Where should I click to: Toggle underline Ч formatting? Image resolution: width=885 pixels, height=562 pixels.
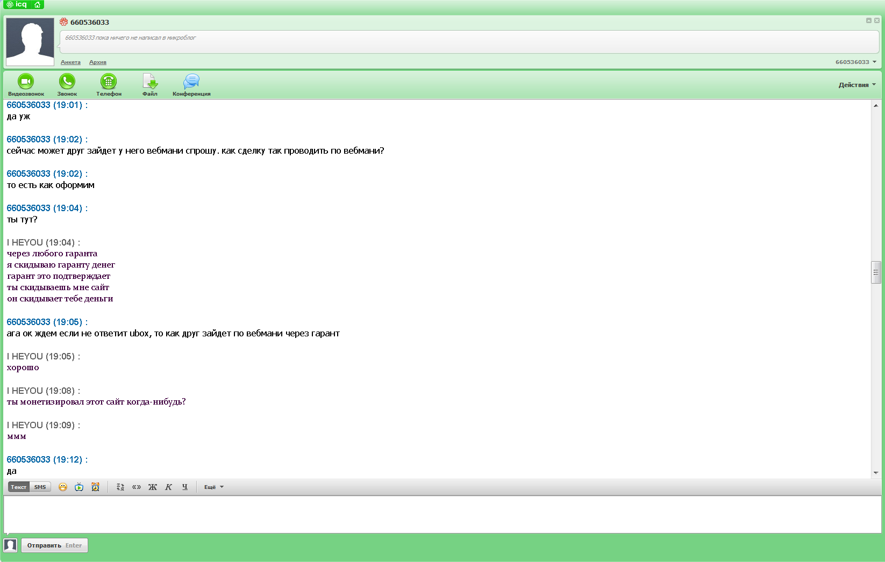(185, 487)
